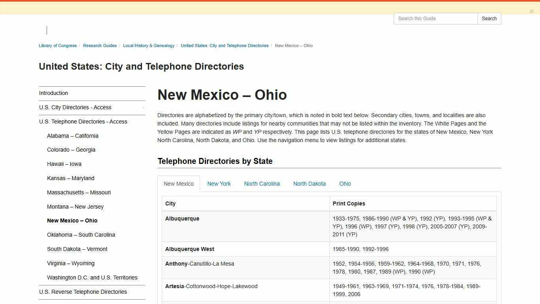Open the Research Guides breadcrumb link
This screenshot has height=304, width=540.
point(100,46)
